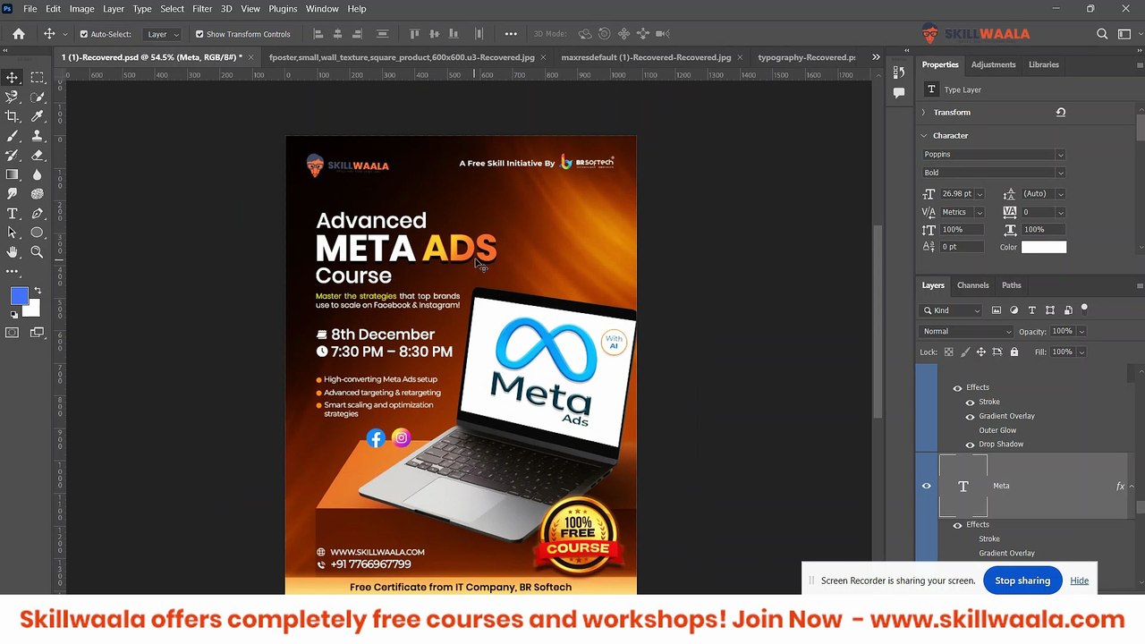Click the blue foreground color swatch

19,296
